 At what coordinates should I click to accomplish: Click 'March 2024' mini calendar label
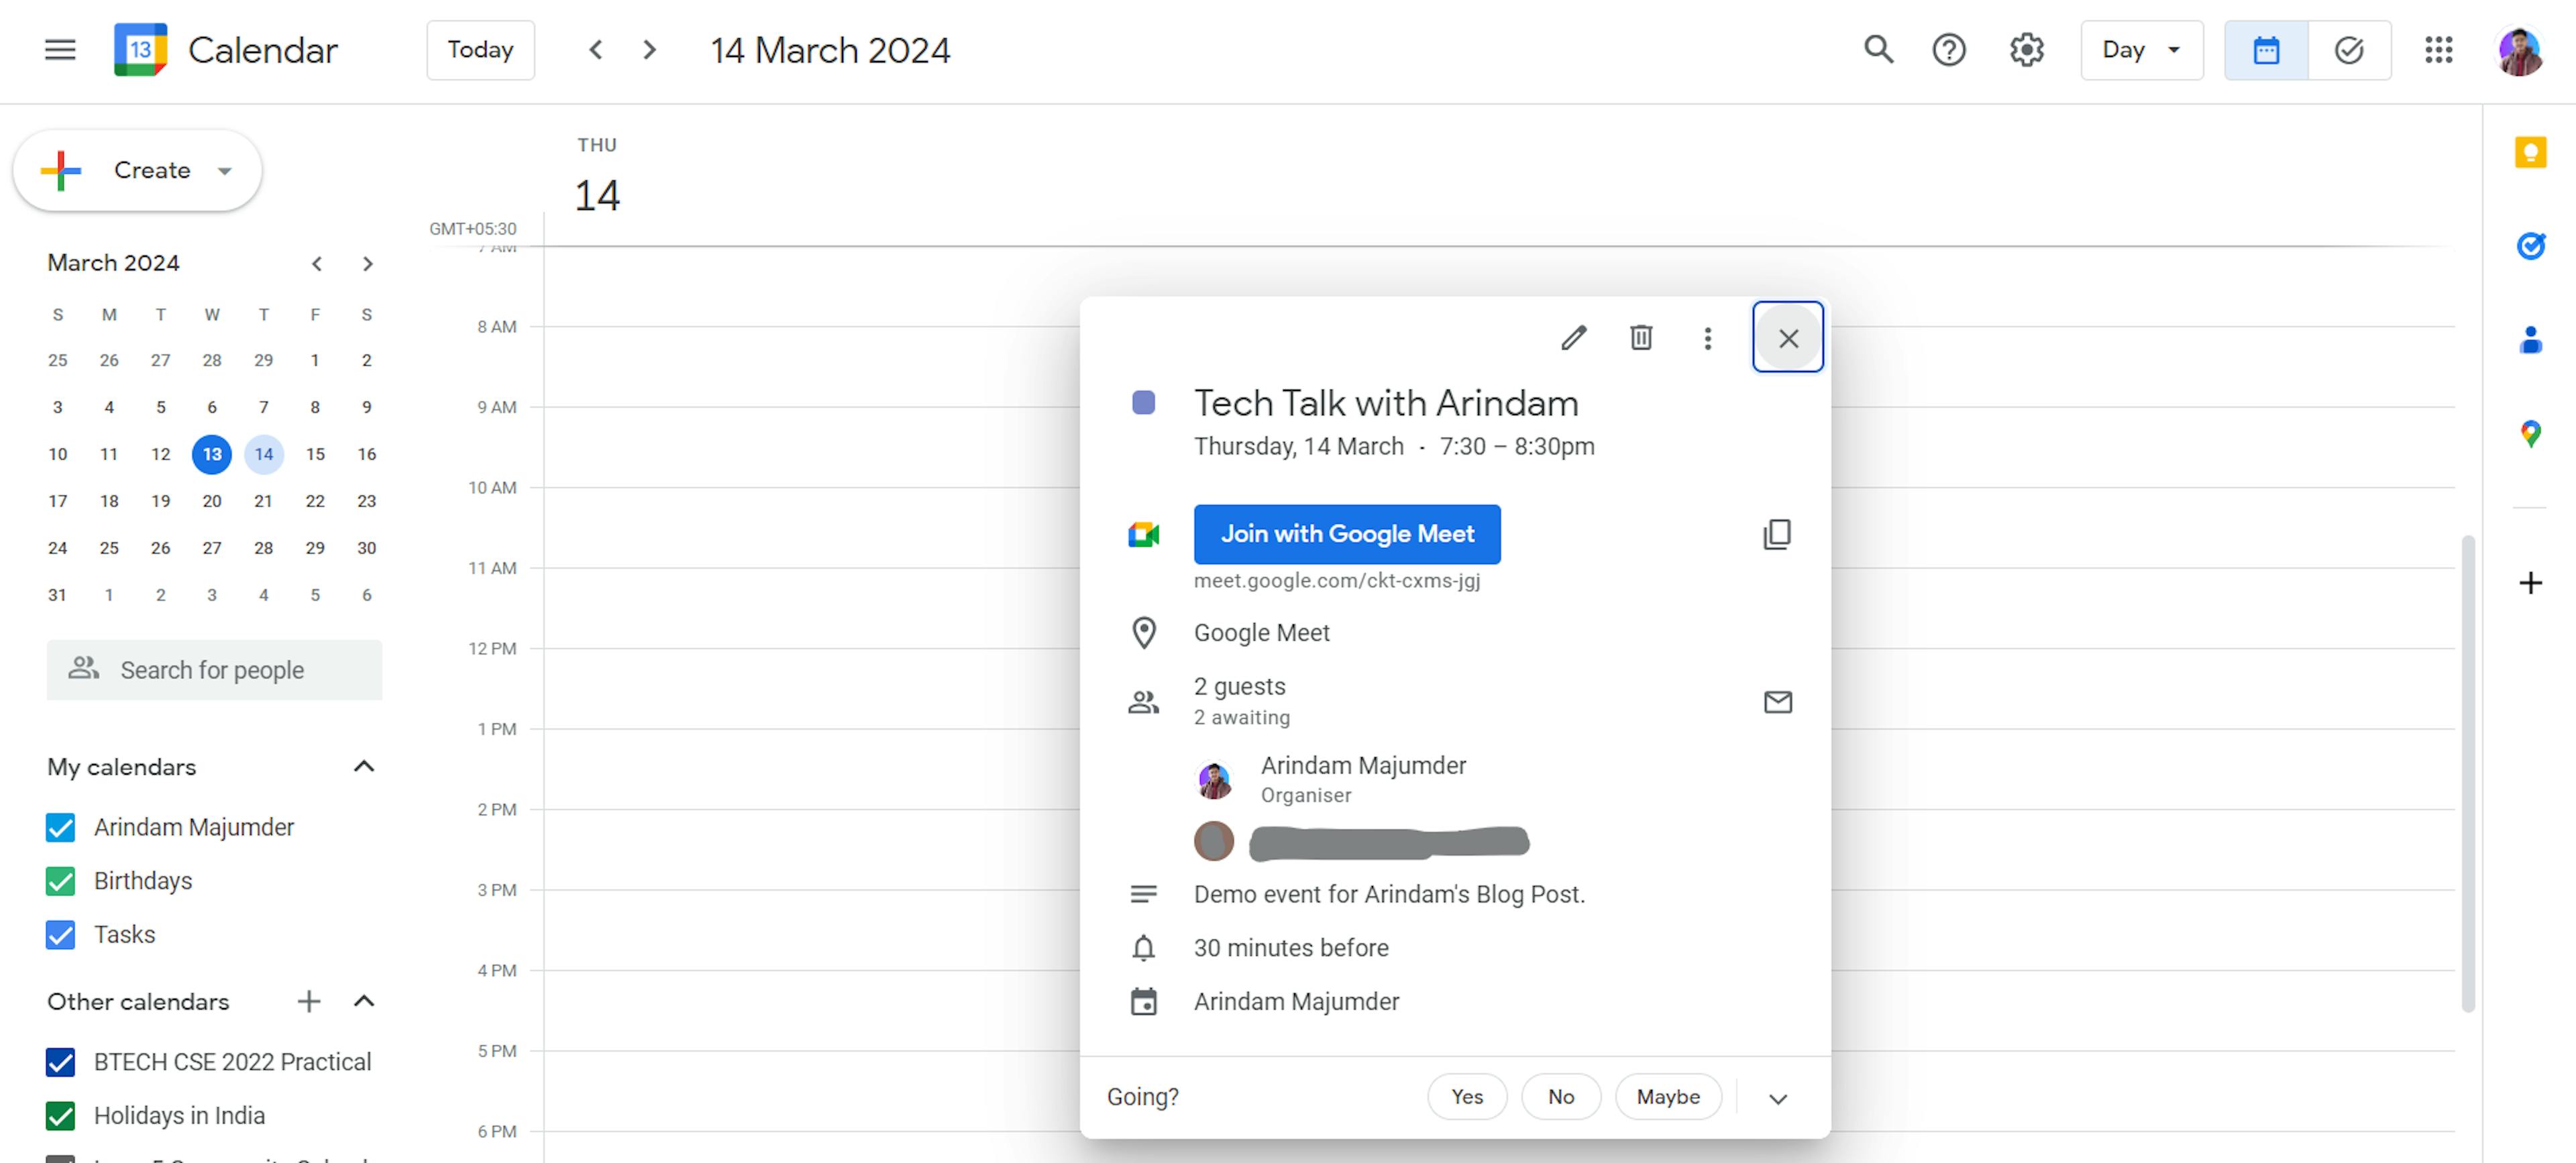(x=113, y=263)
